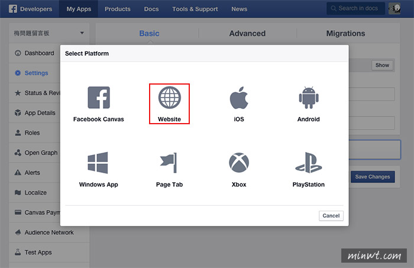
Task: Click the Windows App label text
Action: pyautogui.click(x=99, y=185)
